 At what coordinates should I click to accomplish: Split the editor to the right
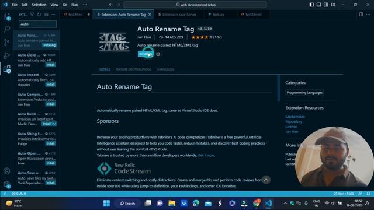click(361, 15)
